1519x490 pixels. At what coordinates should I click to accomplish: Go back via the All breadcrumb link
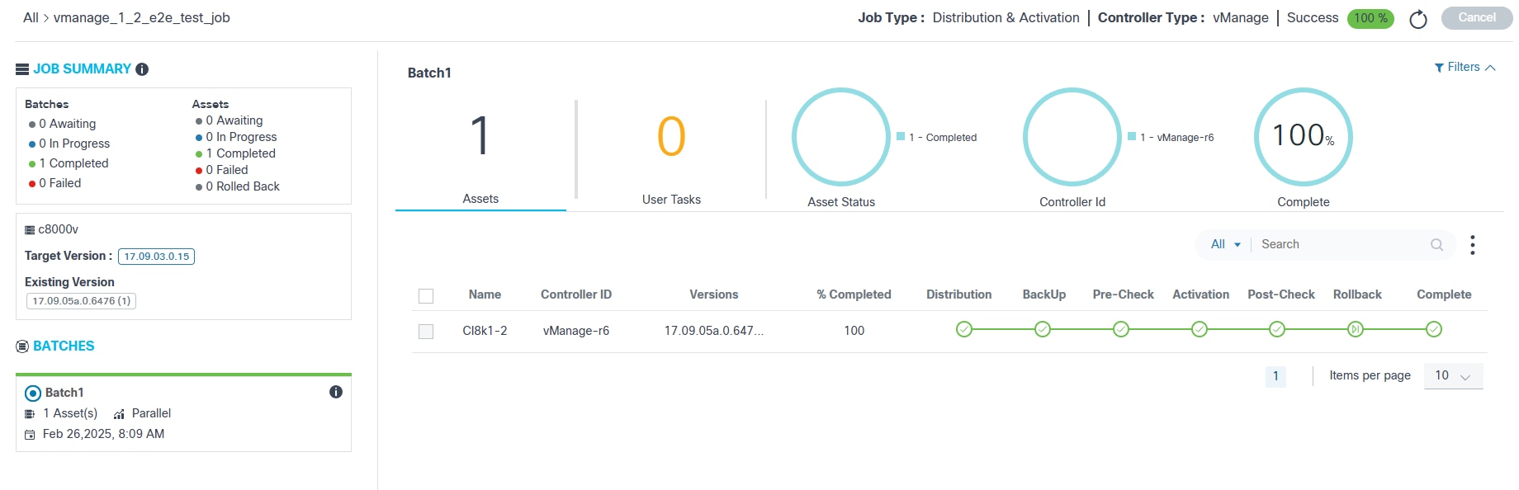tap(31, 18)
